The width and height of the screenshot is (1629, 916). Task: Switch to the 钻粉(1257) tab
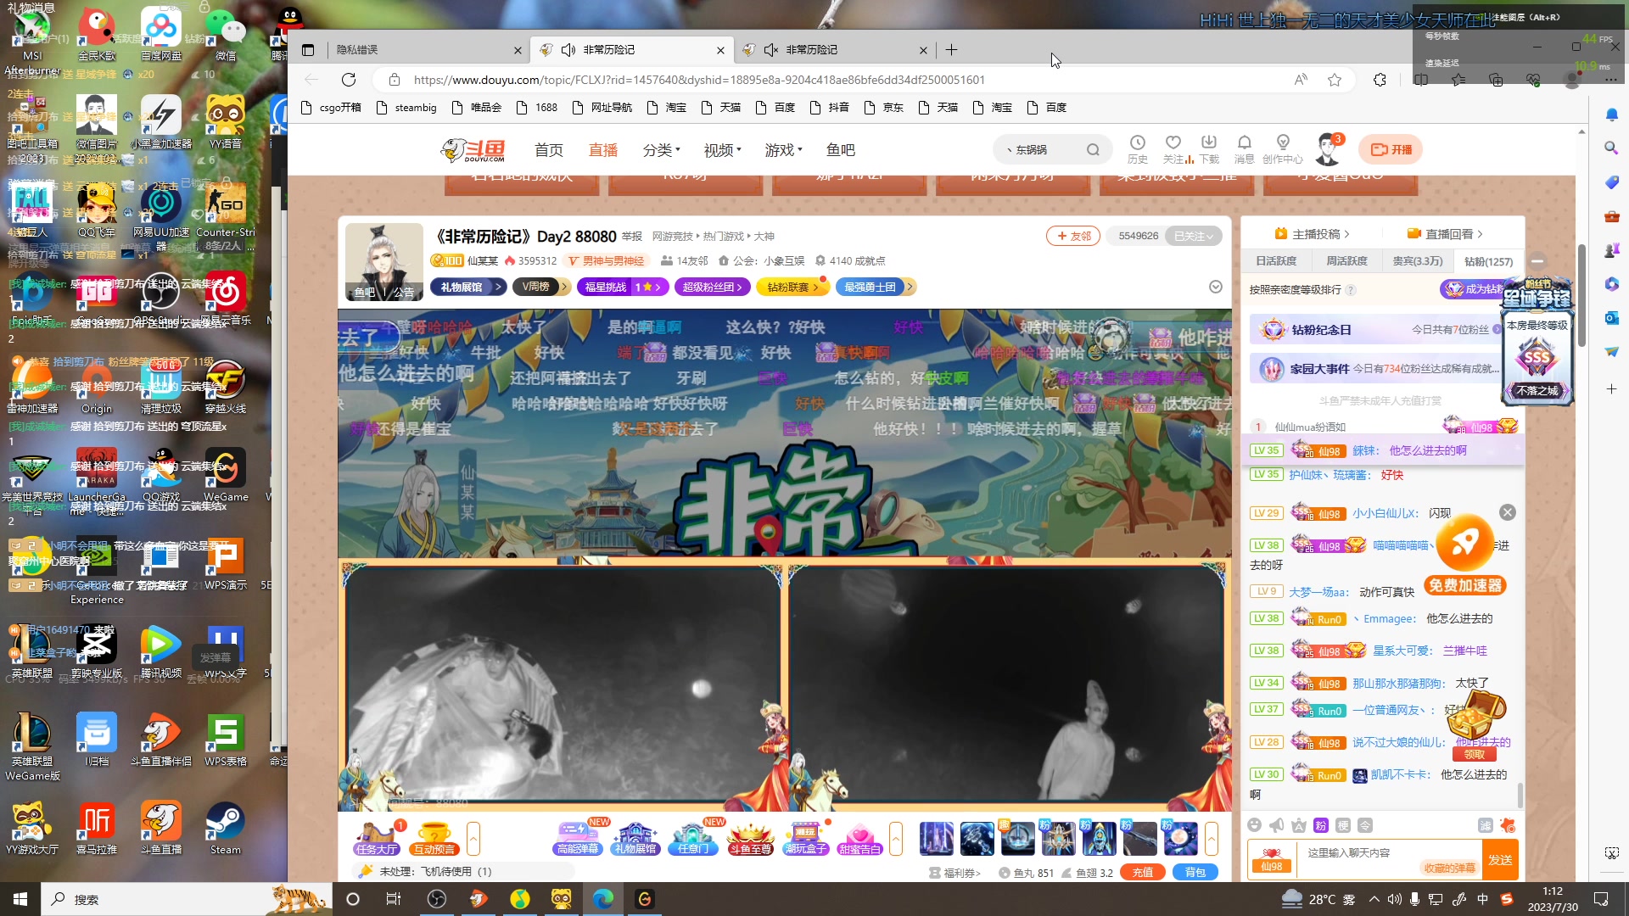1488,261
